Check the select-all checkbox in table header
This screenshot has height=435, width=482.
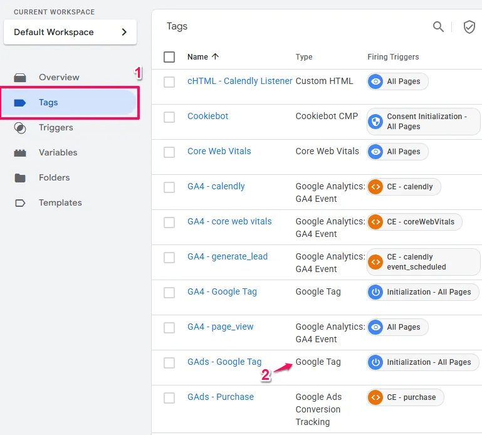point(169,57)
